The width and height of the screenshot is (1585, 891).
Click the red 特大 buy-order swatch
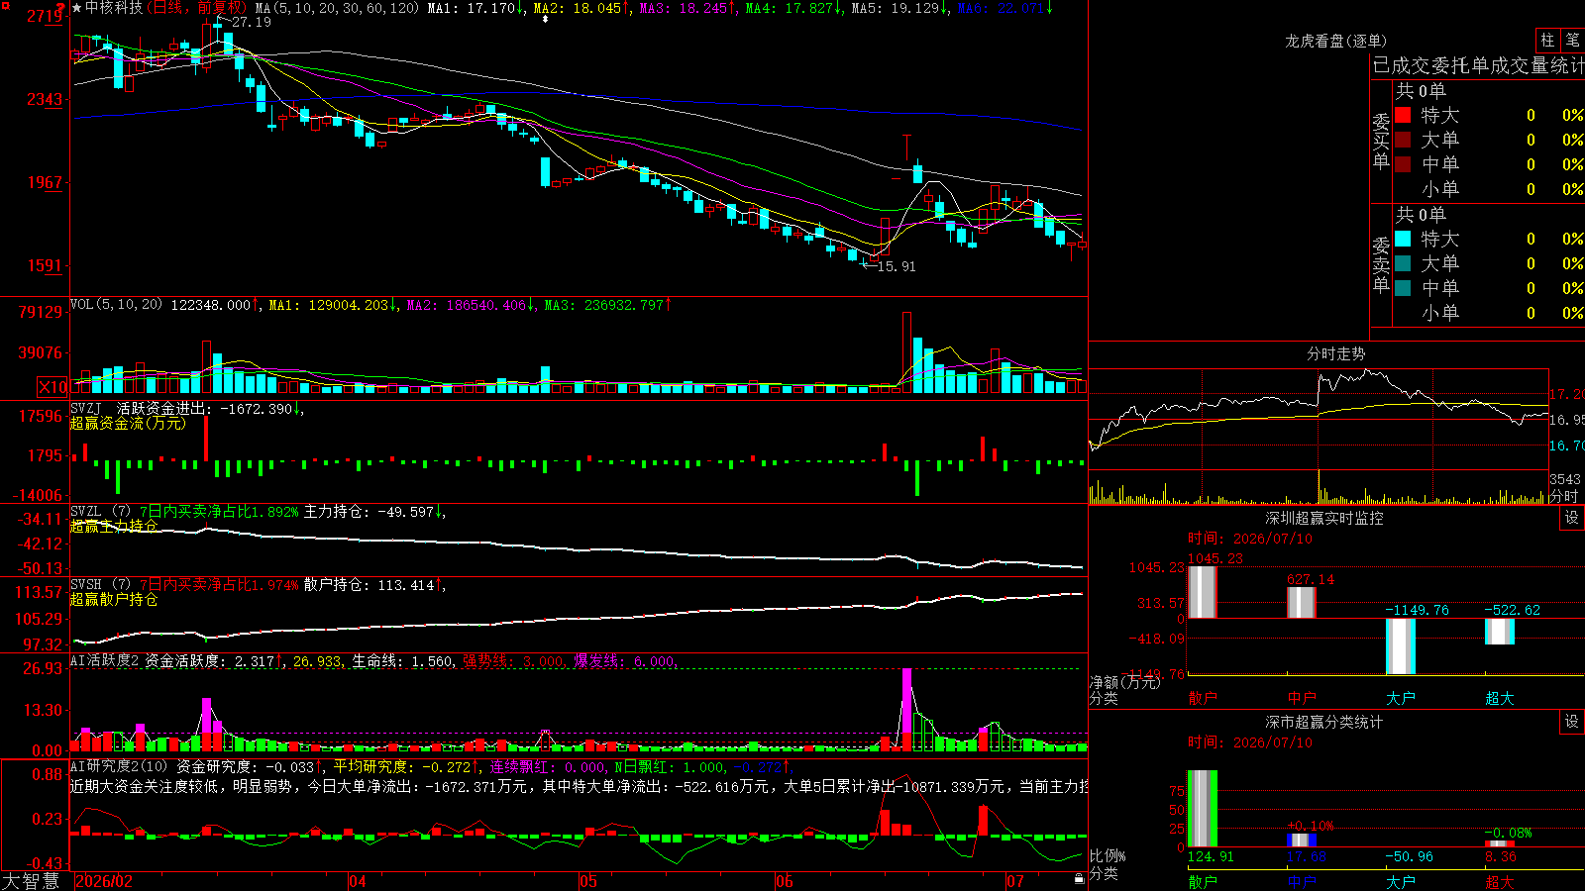click(1403, 115)
